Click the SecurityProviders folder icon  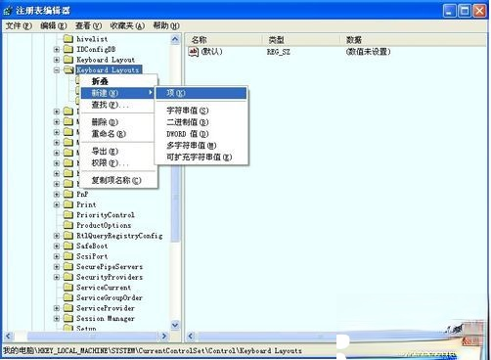[68, 277]
